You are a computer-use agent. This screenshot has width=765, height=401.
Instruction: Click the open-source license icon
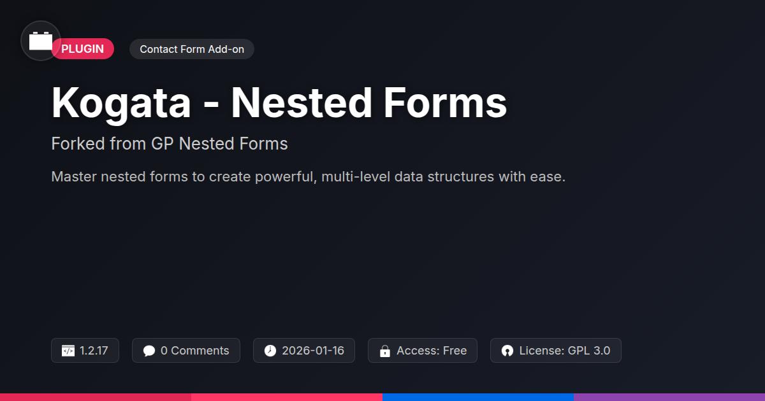[x=507, y=351]
